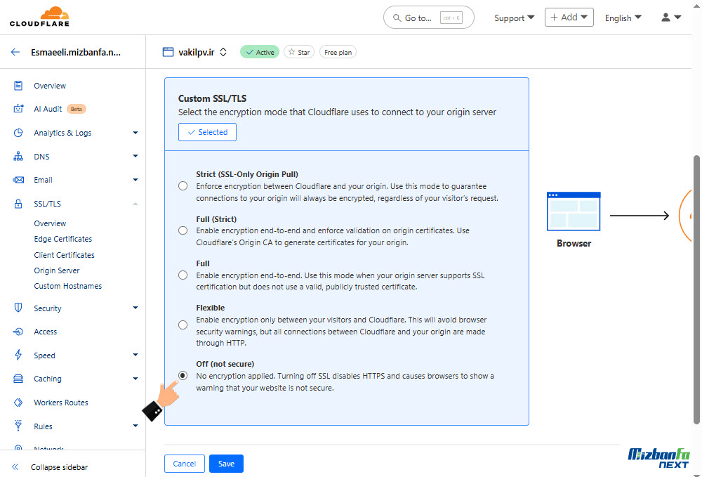
Task: Open Edge Certificates submenu item
Action: 63,239
